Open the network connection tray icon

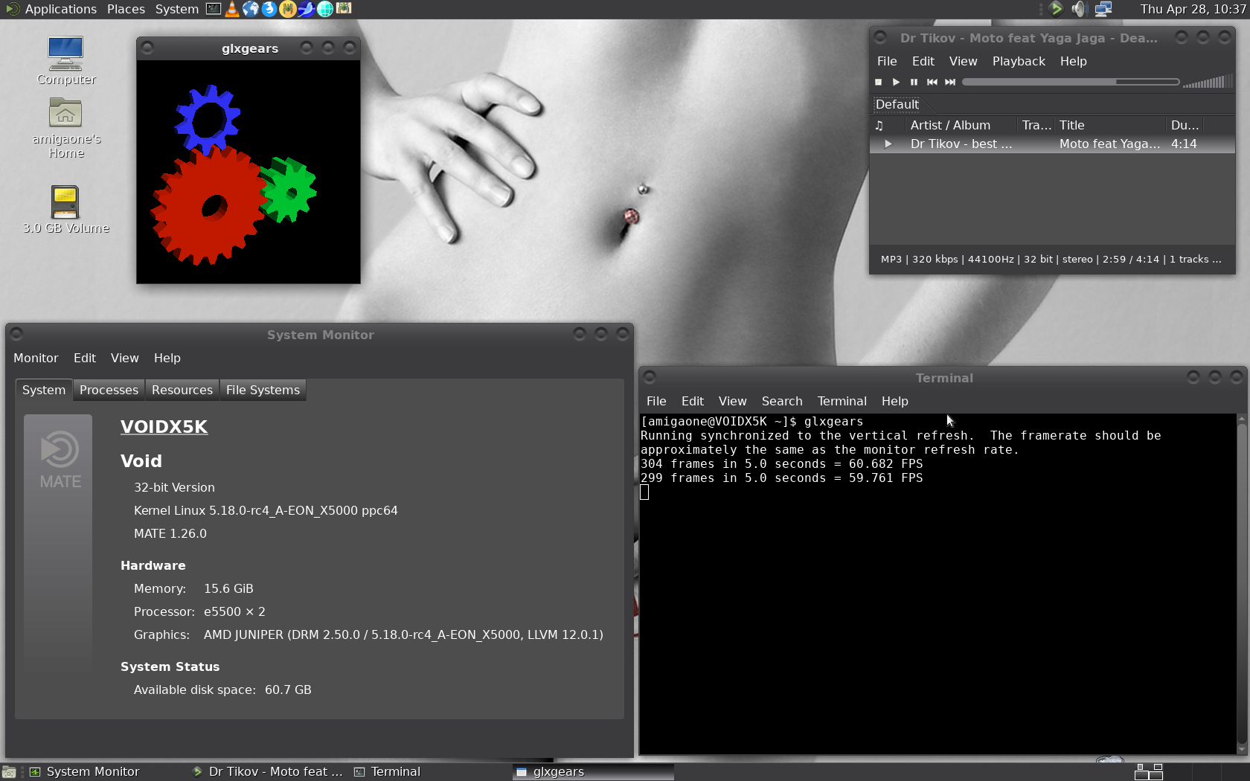pos(1103,9)
